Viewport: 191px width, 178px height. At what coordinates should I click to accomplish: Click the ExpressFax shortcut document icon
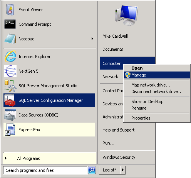tap(10, 130)
